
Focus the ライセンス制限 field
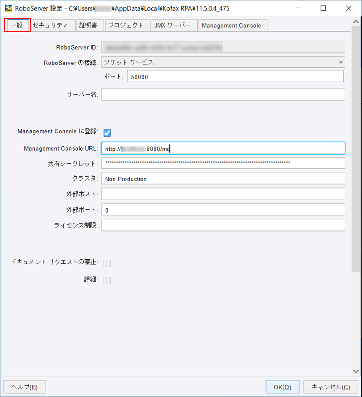[223, 225]
